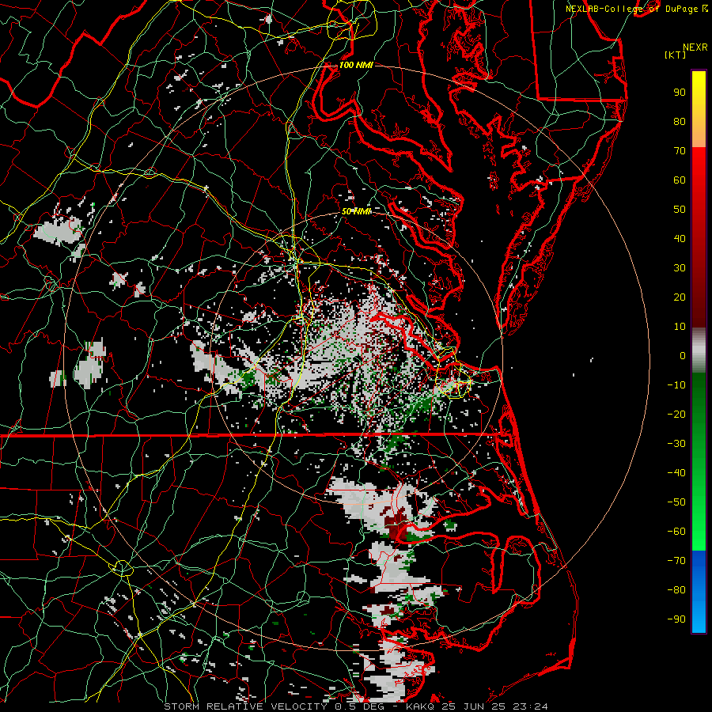Click the positive 70 scale value
The height and width of the screenshot is (712, 712).
click(680, 151)
